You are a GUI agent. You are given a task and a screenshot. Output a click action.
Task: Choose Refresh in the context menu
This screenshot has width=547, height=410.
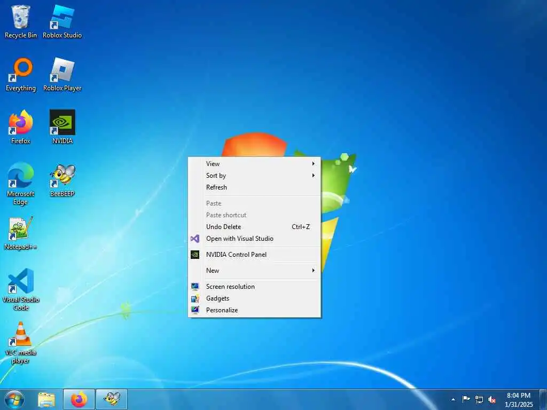pos(254,187)
